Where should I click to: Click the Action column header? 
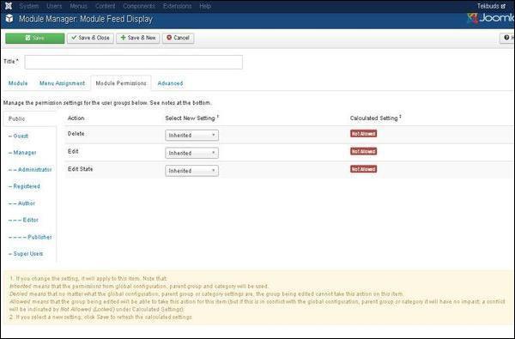(76, 118)
